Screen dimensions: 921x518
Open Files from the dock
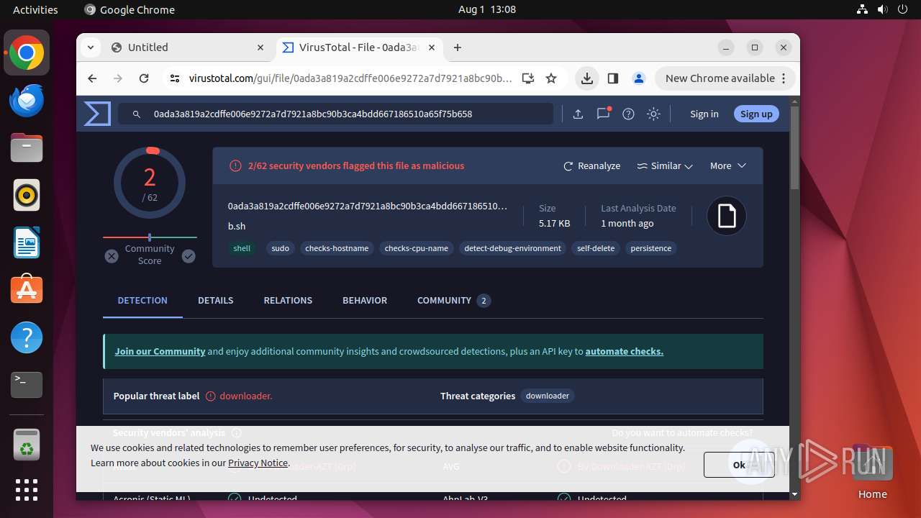27,148
